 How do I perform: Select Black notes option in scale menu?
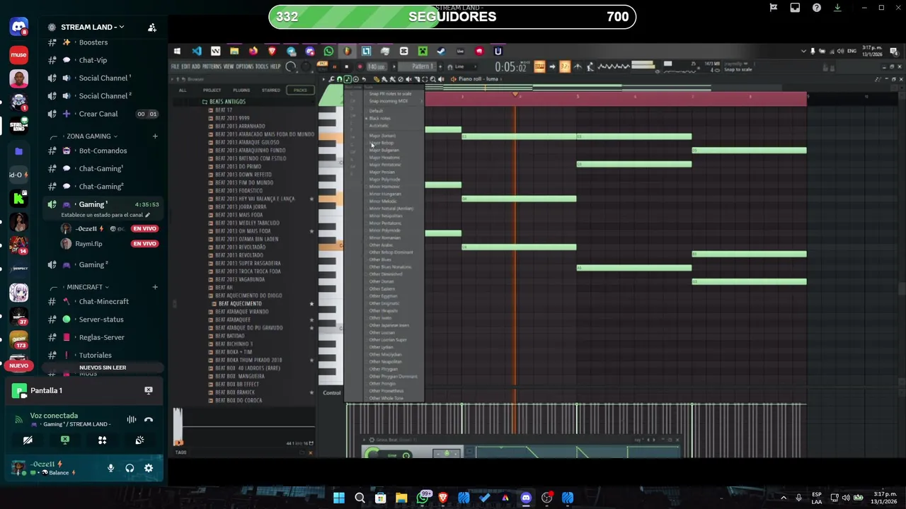pyautogui.click(x=379, y=118)
